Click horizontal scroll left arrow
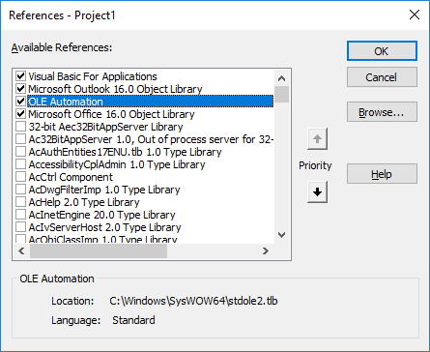 [21, 250]
